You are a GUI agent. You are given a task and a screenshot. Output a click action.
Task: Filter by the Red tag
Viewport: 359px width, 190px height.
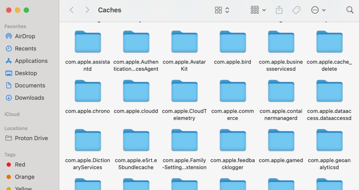20,165
